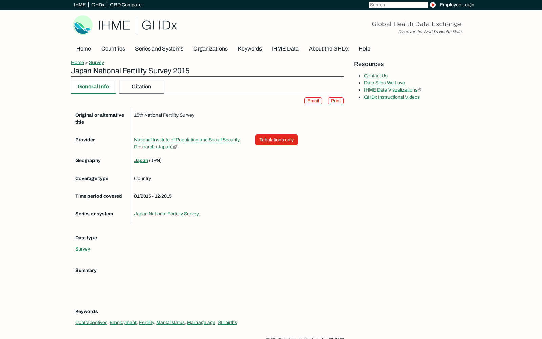Click the '01/2015 - 12/2015' time period value
542x339 pixels.
[153, 196]
